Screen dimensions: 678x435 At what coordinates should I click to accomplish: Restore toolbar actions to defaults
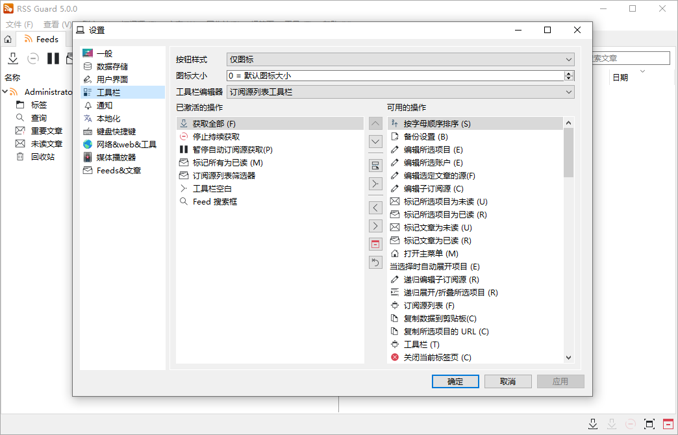(375, 262)
